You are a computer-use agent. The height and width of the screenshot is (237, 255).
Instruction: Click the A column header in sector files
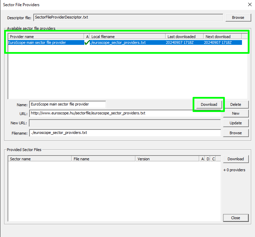[202, 159]
